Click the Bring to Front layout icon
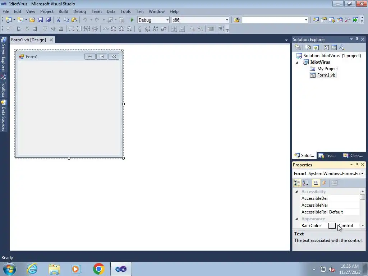The image size is (368, 276). pos(193,29)
